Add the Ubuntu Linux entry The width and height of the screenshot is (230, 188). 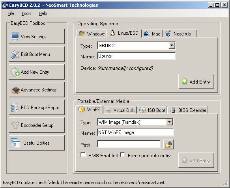(196, 82)
